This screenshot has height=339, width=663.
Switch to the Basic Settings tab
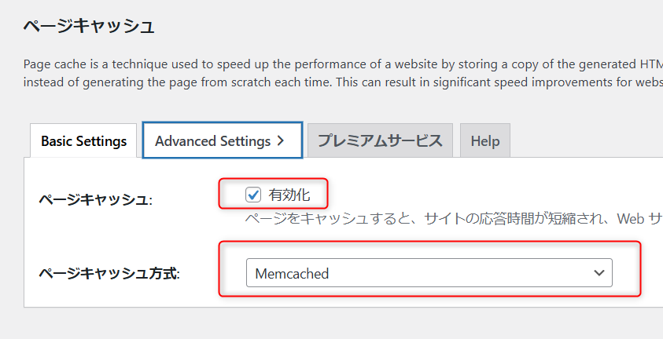point(83,141)
